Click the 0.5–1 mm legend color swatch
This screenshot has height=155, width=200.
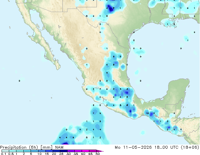coord(13,151)
